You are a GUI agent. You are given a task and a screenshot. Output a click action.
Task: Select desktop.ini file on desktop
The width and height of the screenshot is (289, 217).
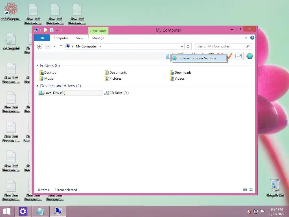[11, 42]
